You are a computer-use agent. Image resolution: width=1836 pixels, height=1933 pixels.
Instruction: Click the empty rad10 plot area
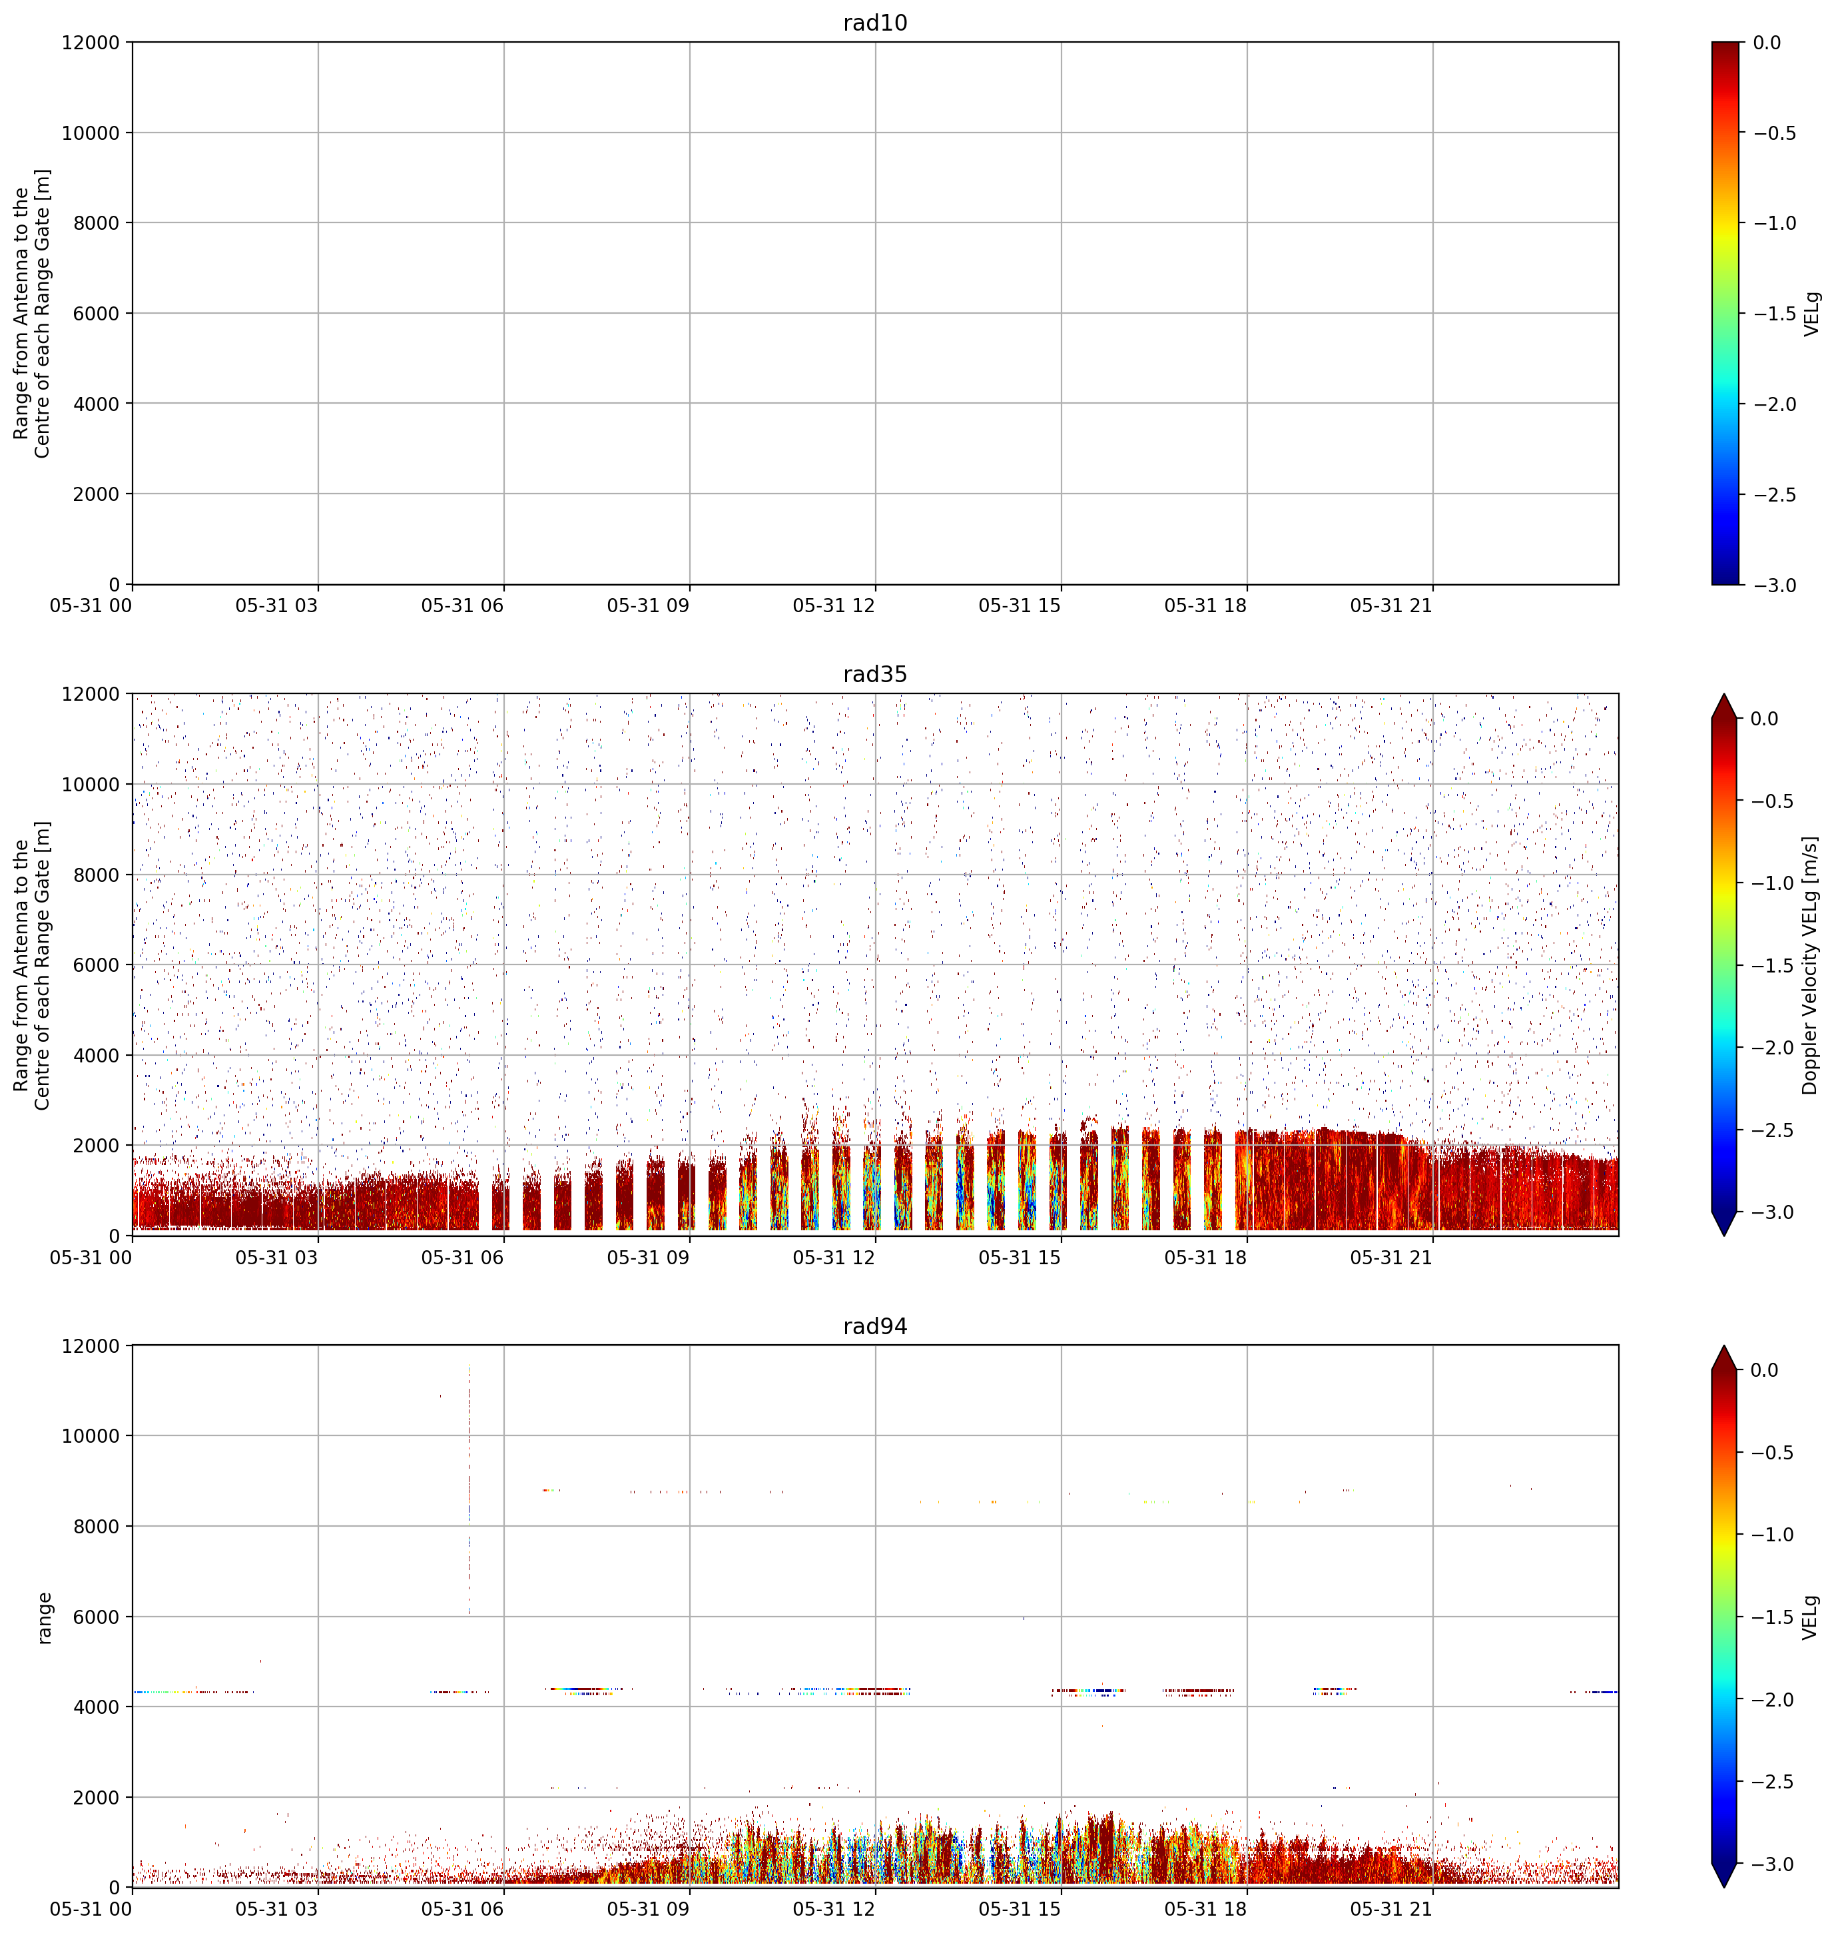tap(875, 313)
